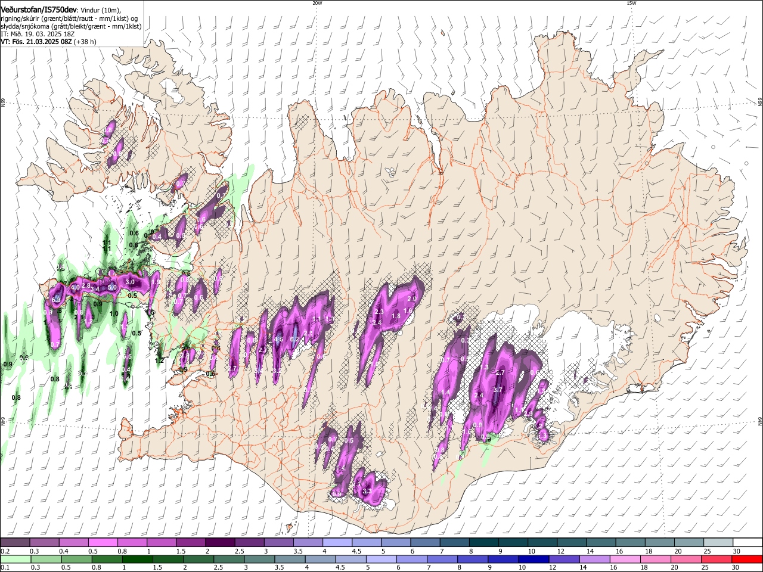Click the '(+38 h)' forecast offset text
Image resolution: width=763 pixels, height=572 pixels.
(85, 42)
